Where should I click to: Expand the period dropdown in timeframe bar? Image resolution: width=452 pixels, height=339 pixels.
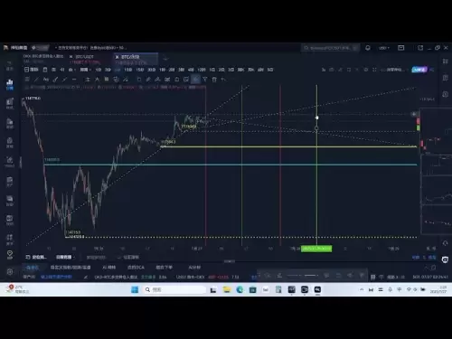point(85,70)
